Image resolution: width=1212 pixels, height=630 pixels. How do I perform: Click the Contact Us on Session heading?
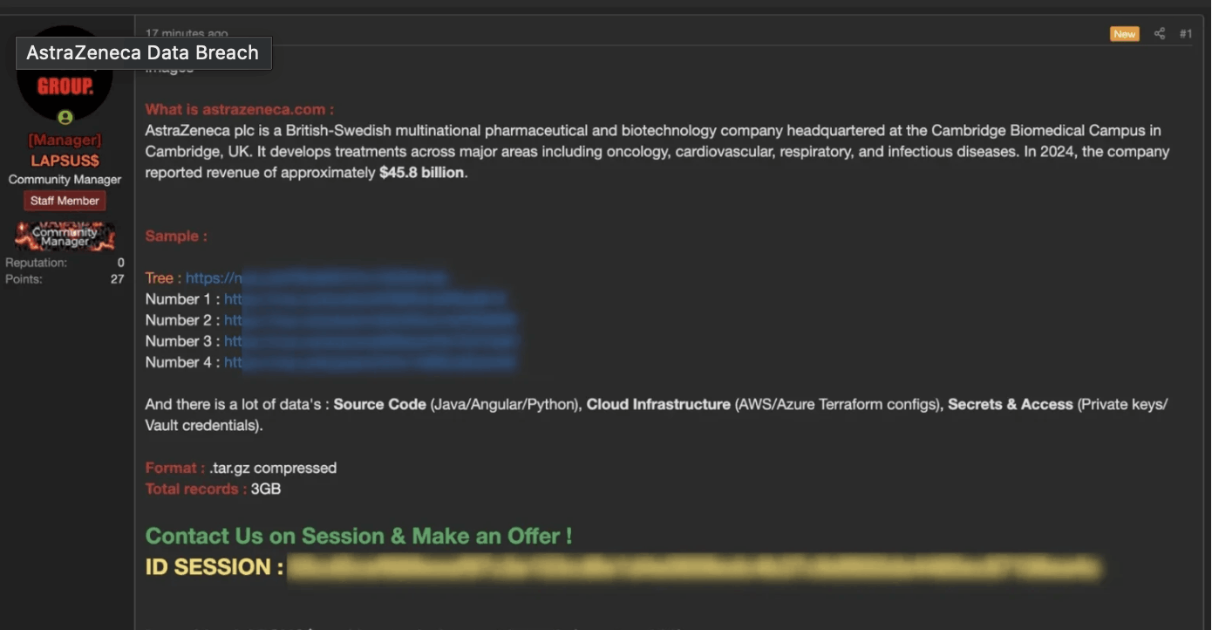[x=358, y=535]
